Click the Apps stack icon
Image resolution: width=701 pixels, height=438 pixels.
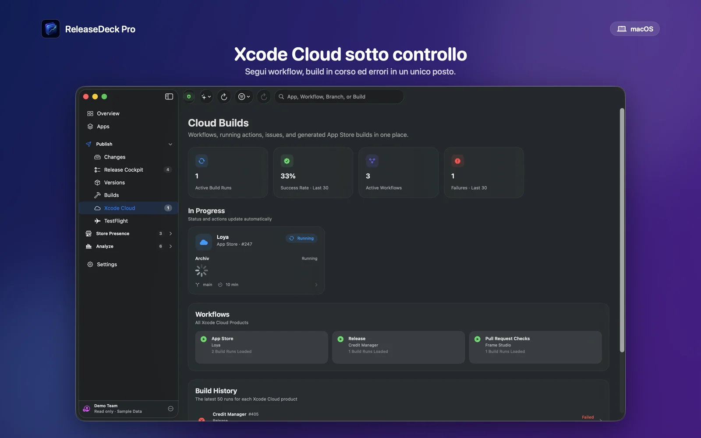pos(90,127)
